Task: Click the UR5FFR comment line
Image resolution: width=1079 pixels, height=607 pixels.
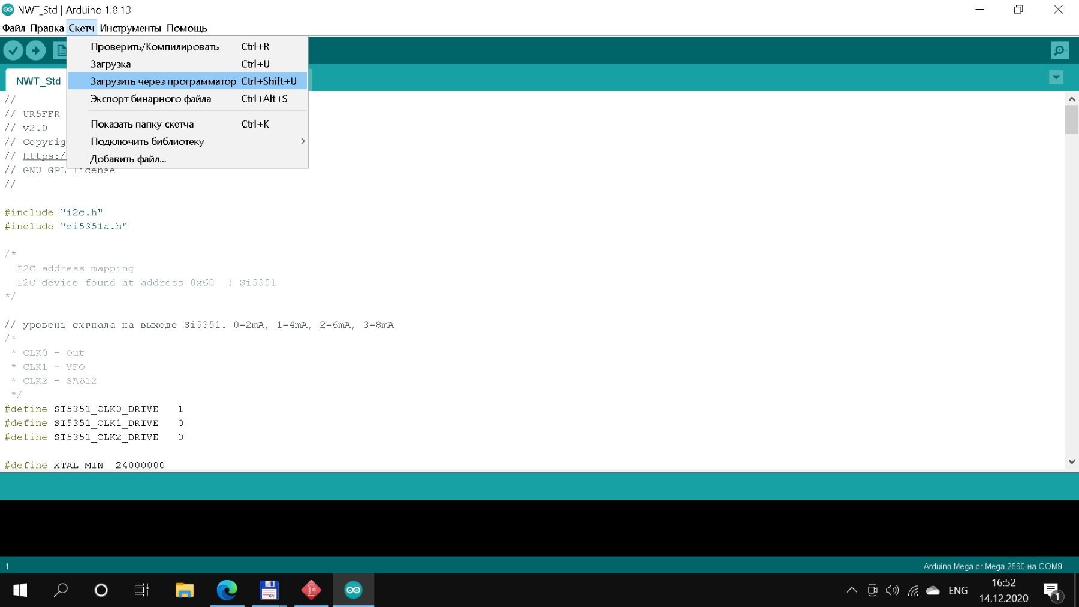Action: (32, 114)
